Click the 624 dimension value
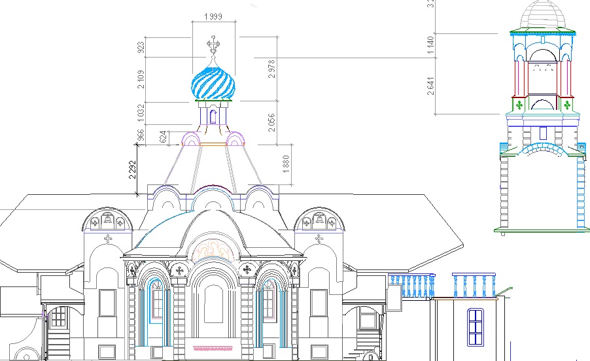This screenshot has width=590, height=361. [164, 137]
